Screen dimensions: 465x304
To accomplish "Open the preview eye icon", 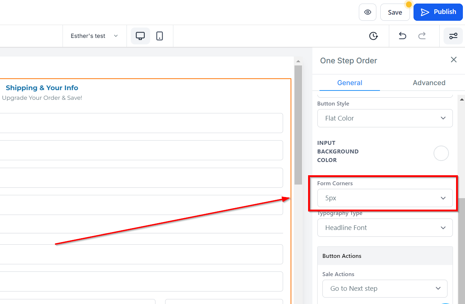I will [367, 12].
